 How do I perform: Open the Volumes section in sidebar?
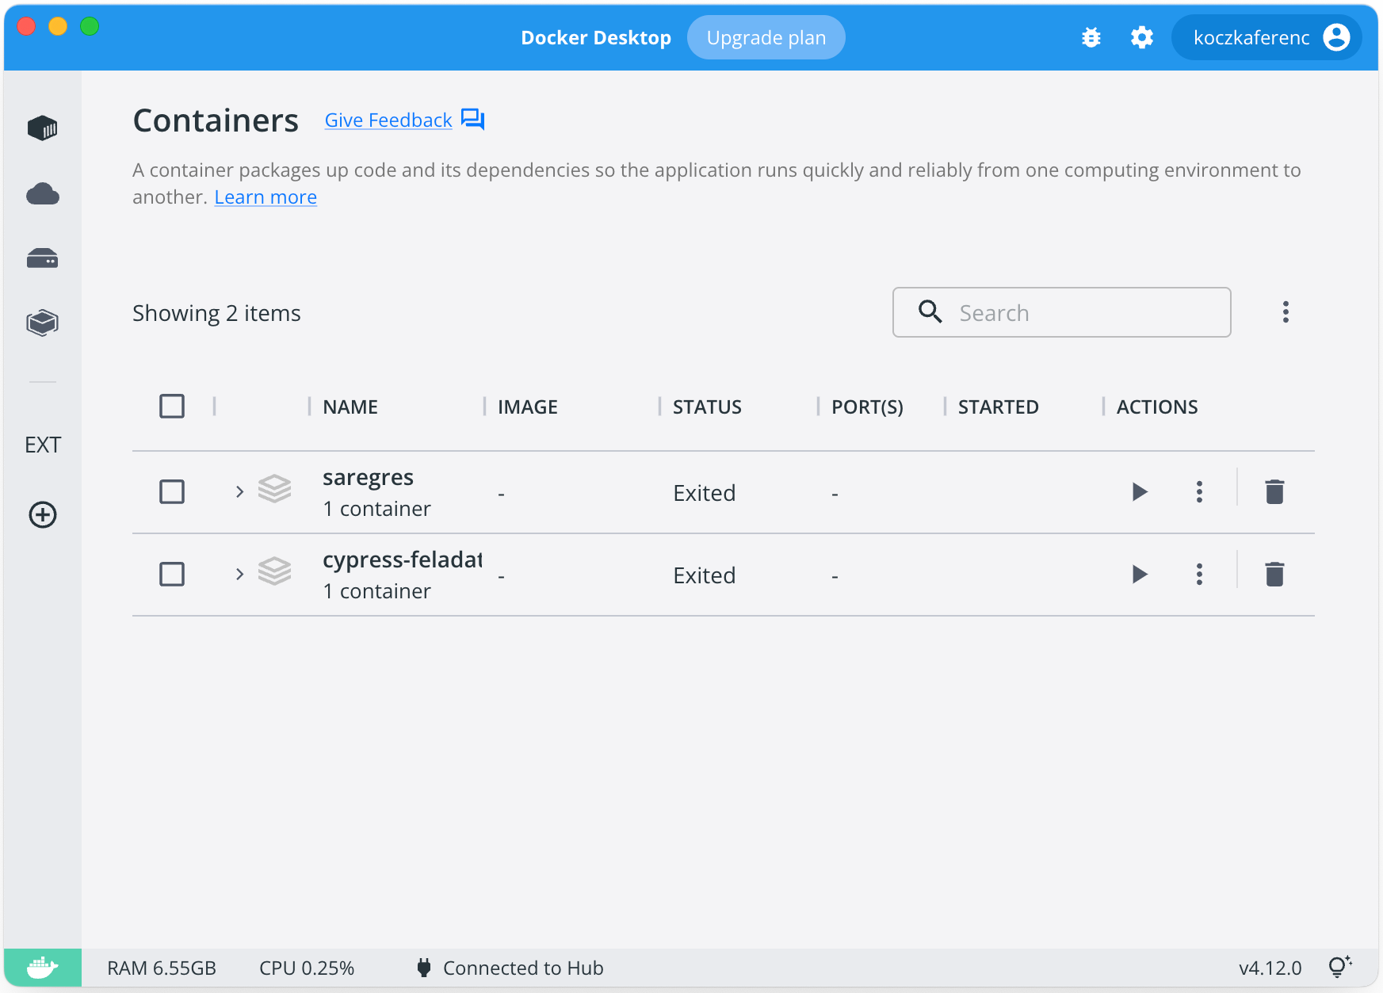(x=43, y=258)
